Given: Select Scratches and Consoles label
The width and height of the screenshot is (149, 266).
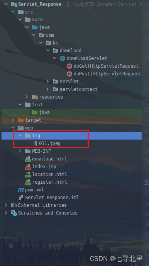Looking at the screenshot, I should click(48, 213).
